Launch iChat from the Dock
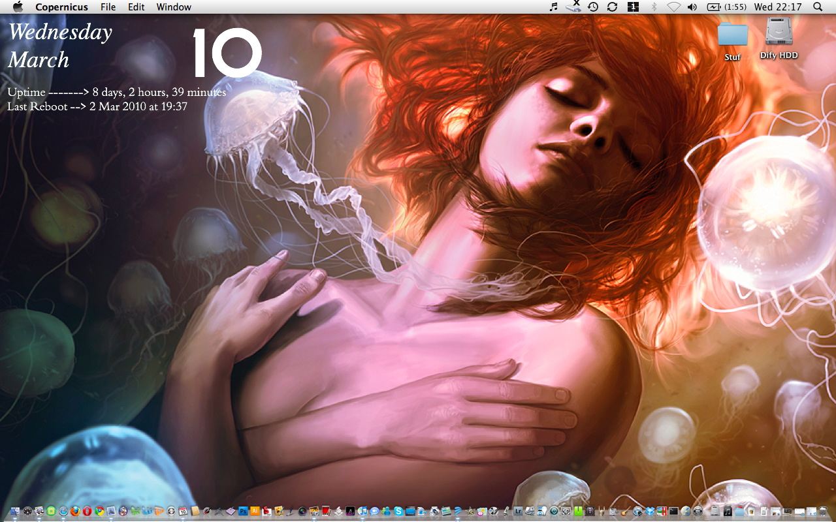836x522 pixels. [x=375, y=511]
